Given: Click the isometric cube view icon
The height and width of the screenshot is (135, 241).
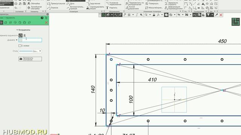Looking at the screenshot, I should 166,15.
